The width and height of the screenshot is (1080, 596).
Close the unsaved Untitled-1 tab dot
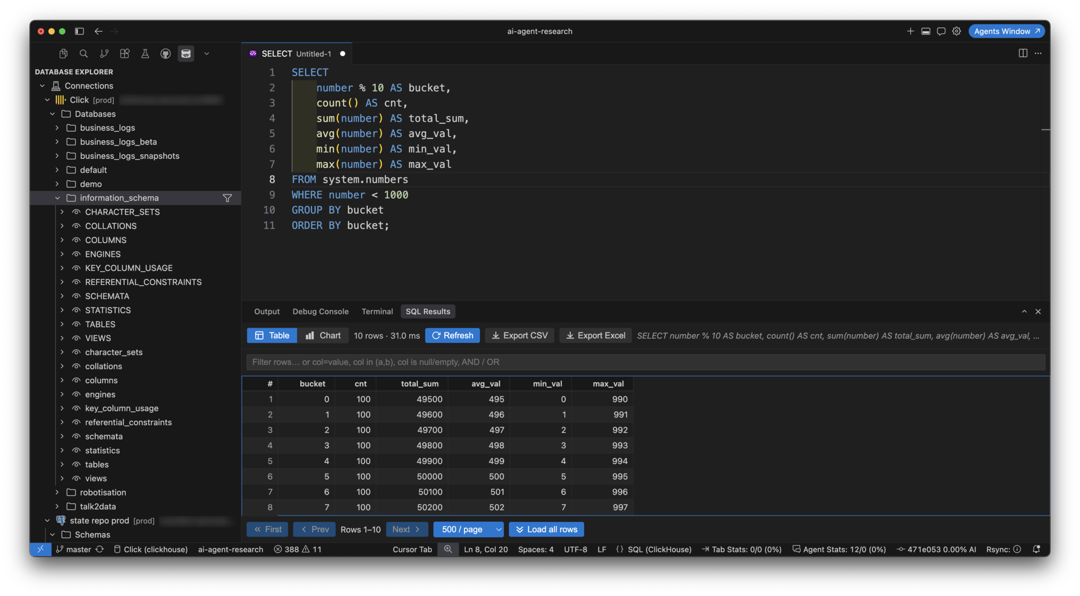[x=343, y=54]
